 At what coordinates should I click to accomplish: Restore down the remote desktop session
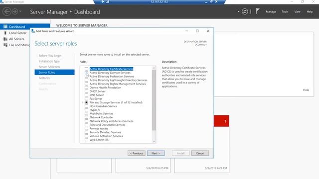point(211,1)
